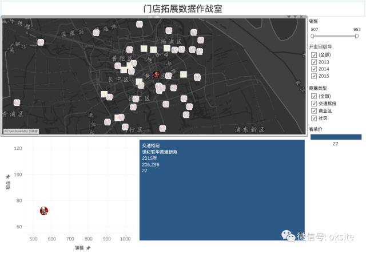Close the map panel with X icon

[301, 17]
